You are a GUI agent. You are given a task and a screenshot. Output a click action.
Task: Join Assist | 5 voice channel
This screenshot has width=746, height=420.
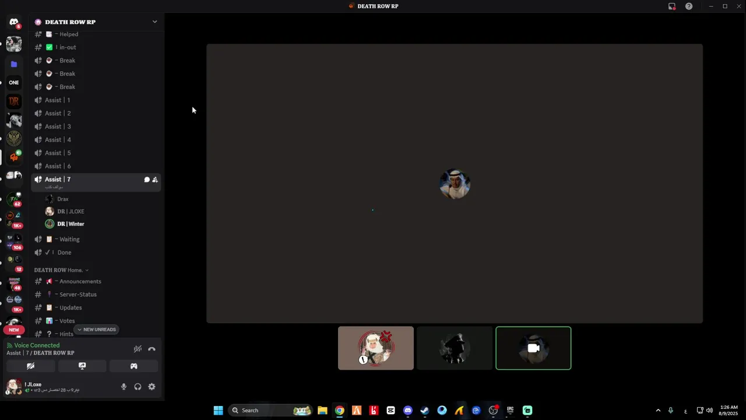point(96,153)
